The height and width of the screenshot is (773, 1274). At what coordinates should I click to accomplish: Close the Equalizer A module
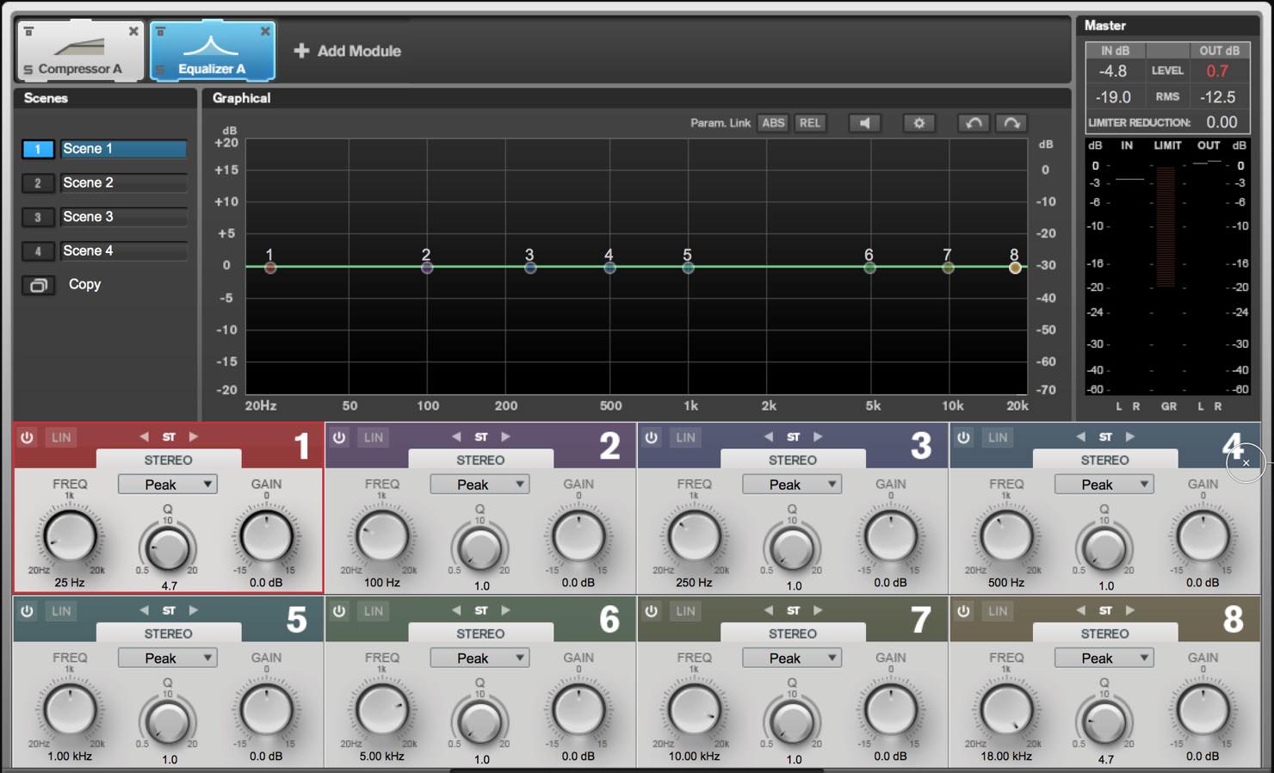[265, 31]
